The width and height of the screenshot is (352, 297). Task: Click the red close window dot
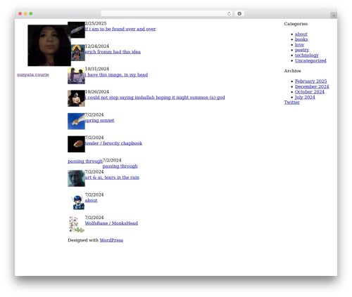click(20, 13)
